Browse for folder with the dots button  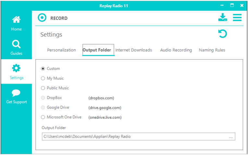click(x=231, y=137)
